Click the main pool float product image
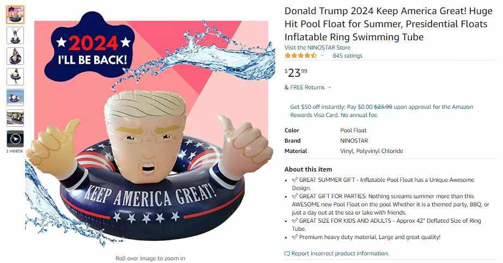This screenshot has width=503, height=263. pos(150,131)
